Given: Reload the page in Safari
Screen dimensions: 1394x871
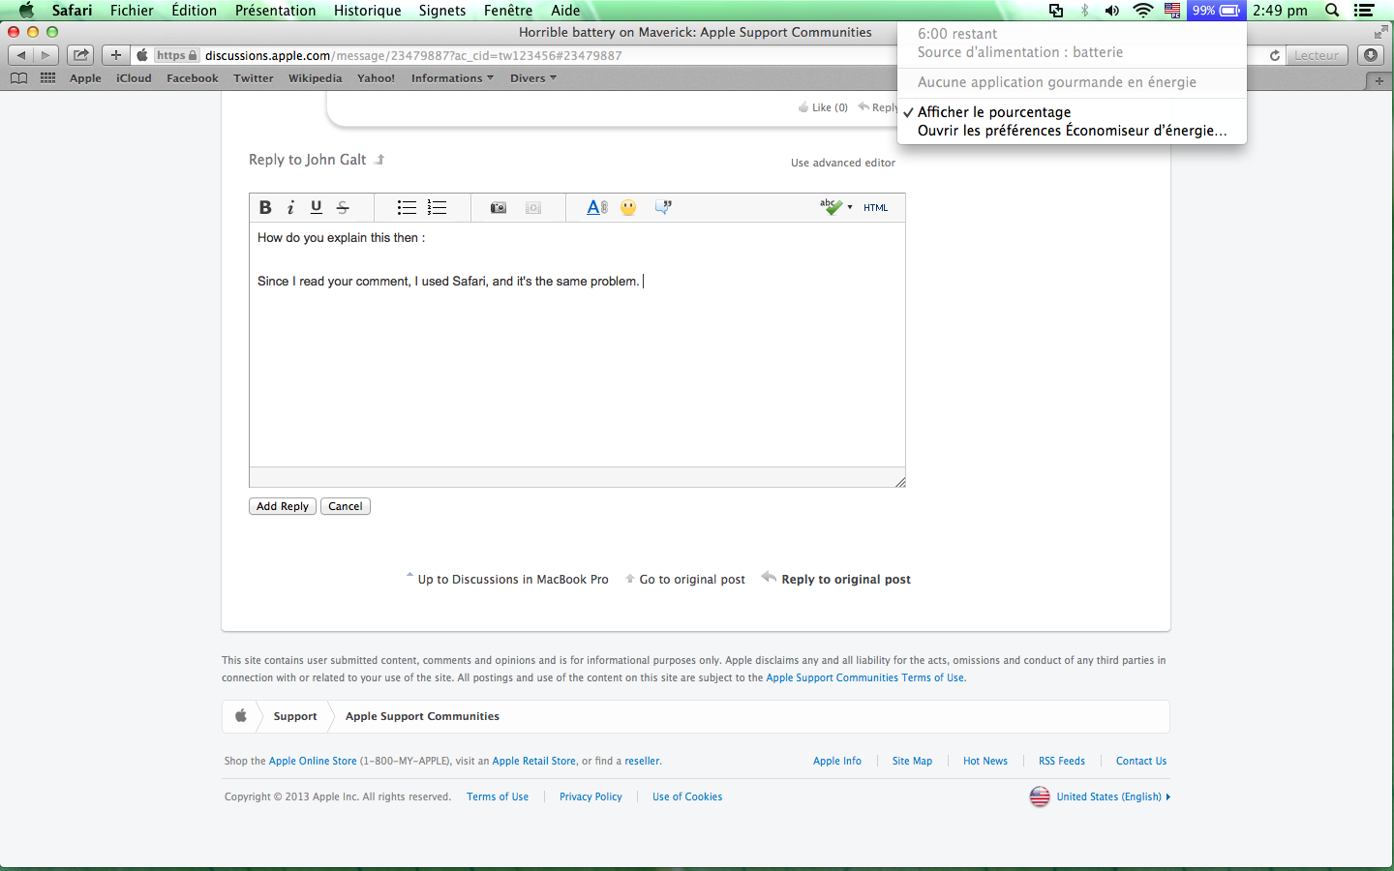Looking at the screenshot, I should coord(1275,55).
